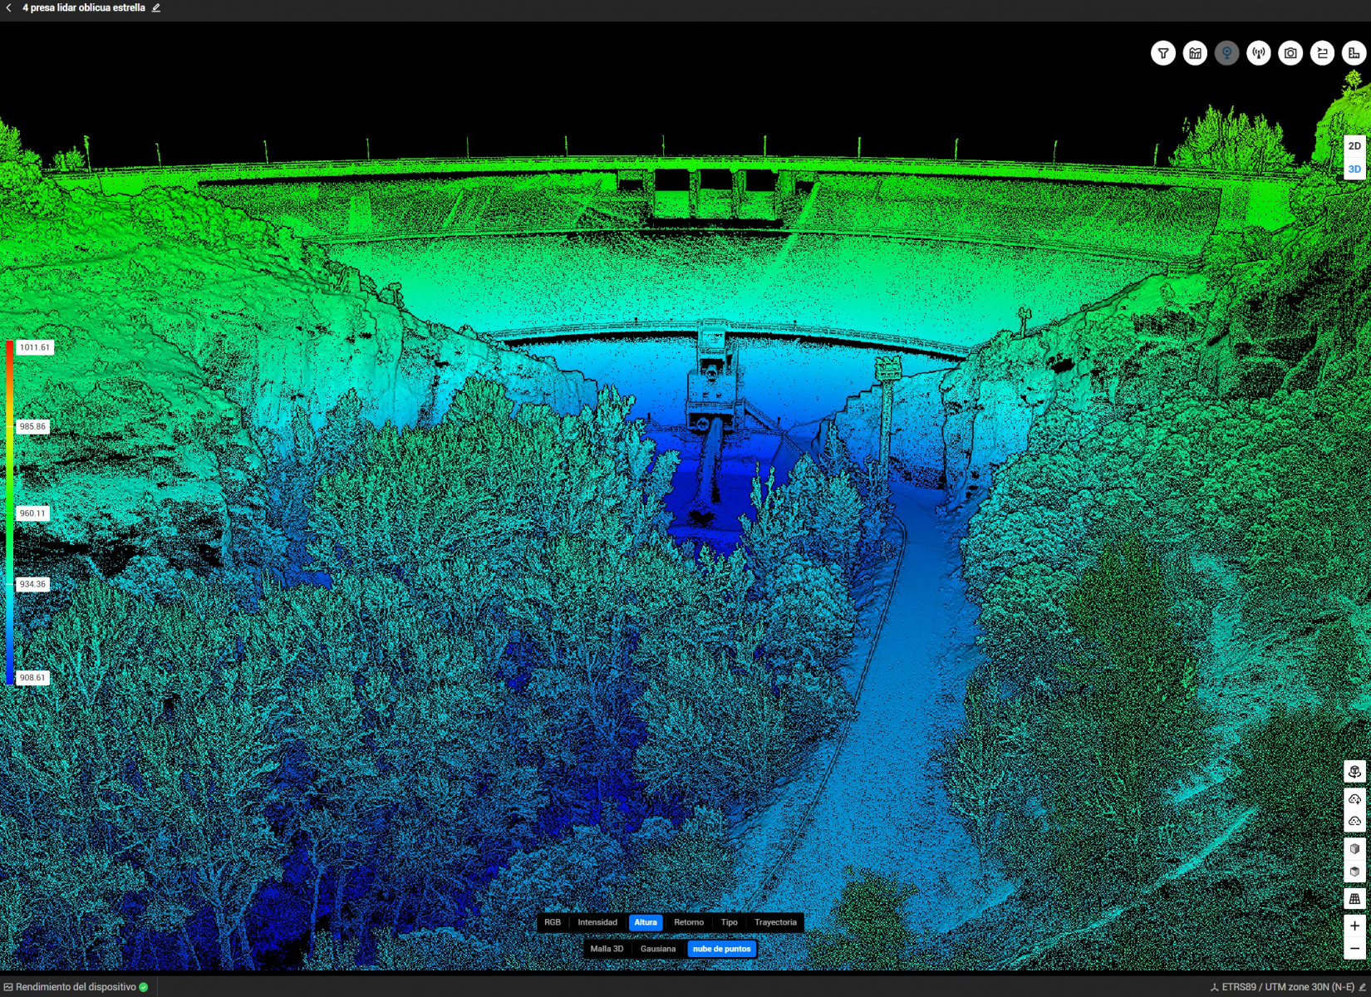Viewport: 1371px width, 997px height.
Task: Switch coloring to RGB
Action: coord(553,922)
